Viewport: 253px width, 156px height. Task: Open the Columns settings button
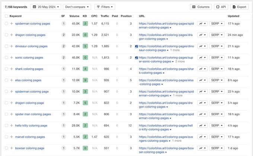pyautogui.click(x=201, y=7)
